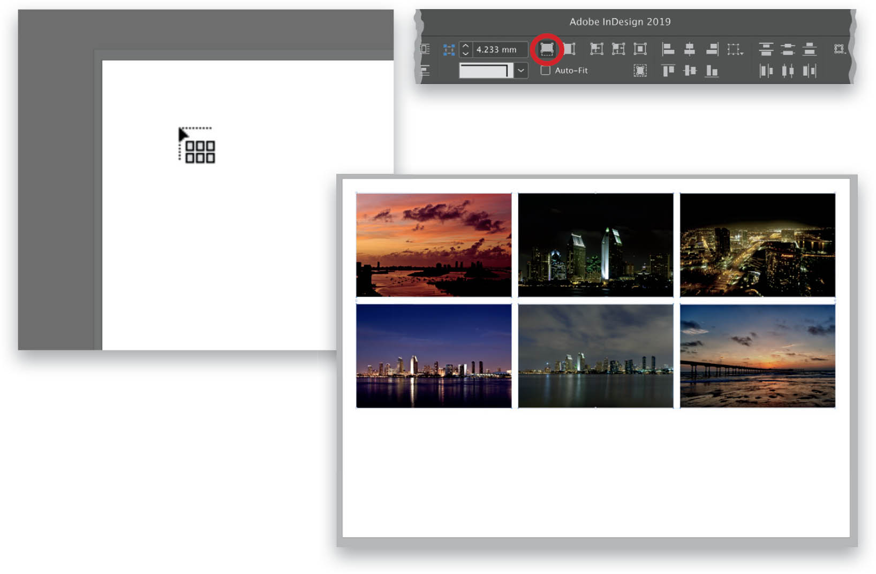
Task: Click the Fill Frame Proportionally icon
Action: click(547, 49)
